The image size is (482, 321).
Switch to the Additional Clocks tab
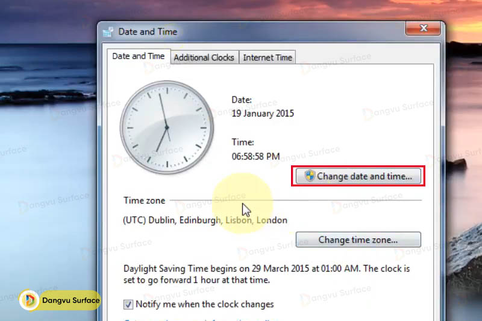tap(204, 58)
